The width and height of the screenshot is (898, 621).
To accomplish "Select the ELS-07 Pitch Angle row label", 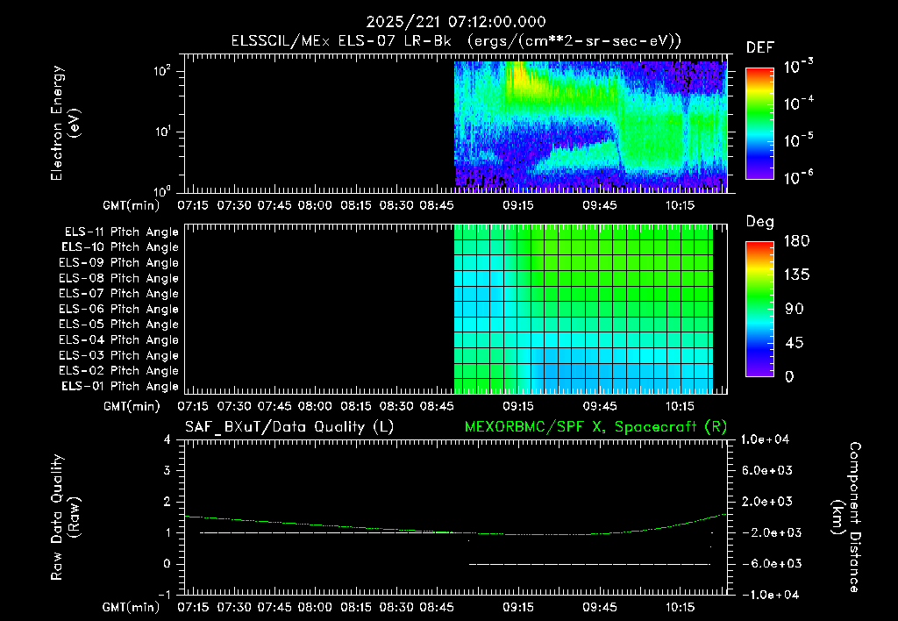I will click(x=118, y=293).
